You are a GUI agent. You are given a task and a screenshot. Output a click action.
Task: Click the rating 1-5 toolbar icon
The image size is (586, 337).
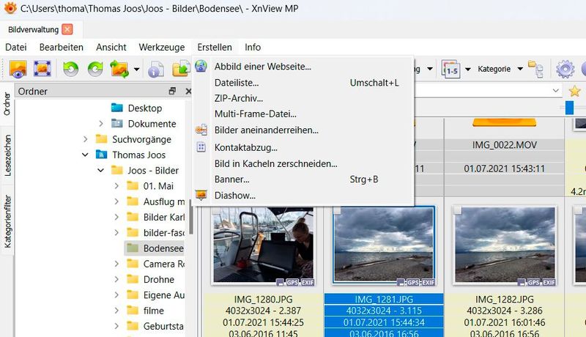(450, 69)
